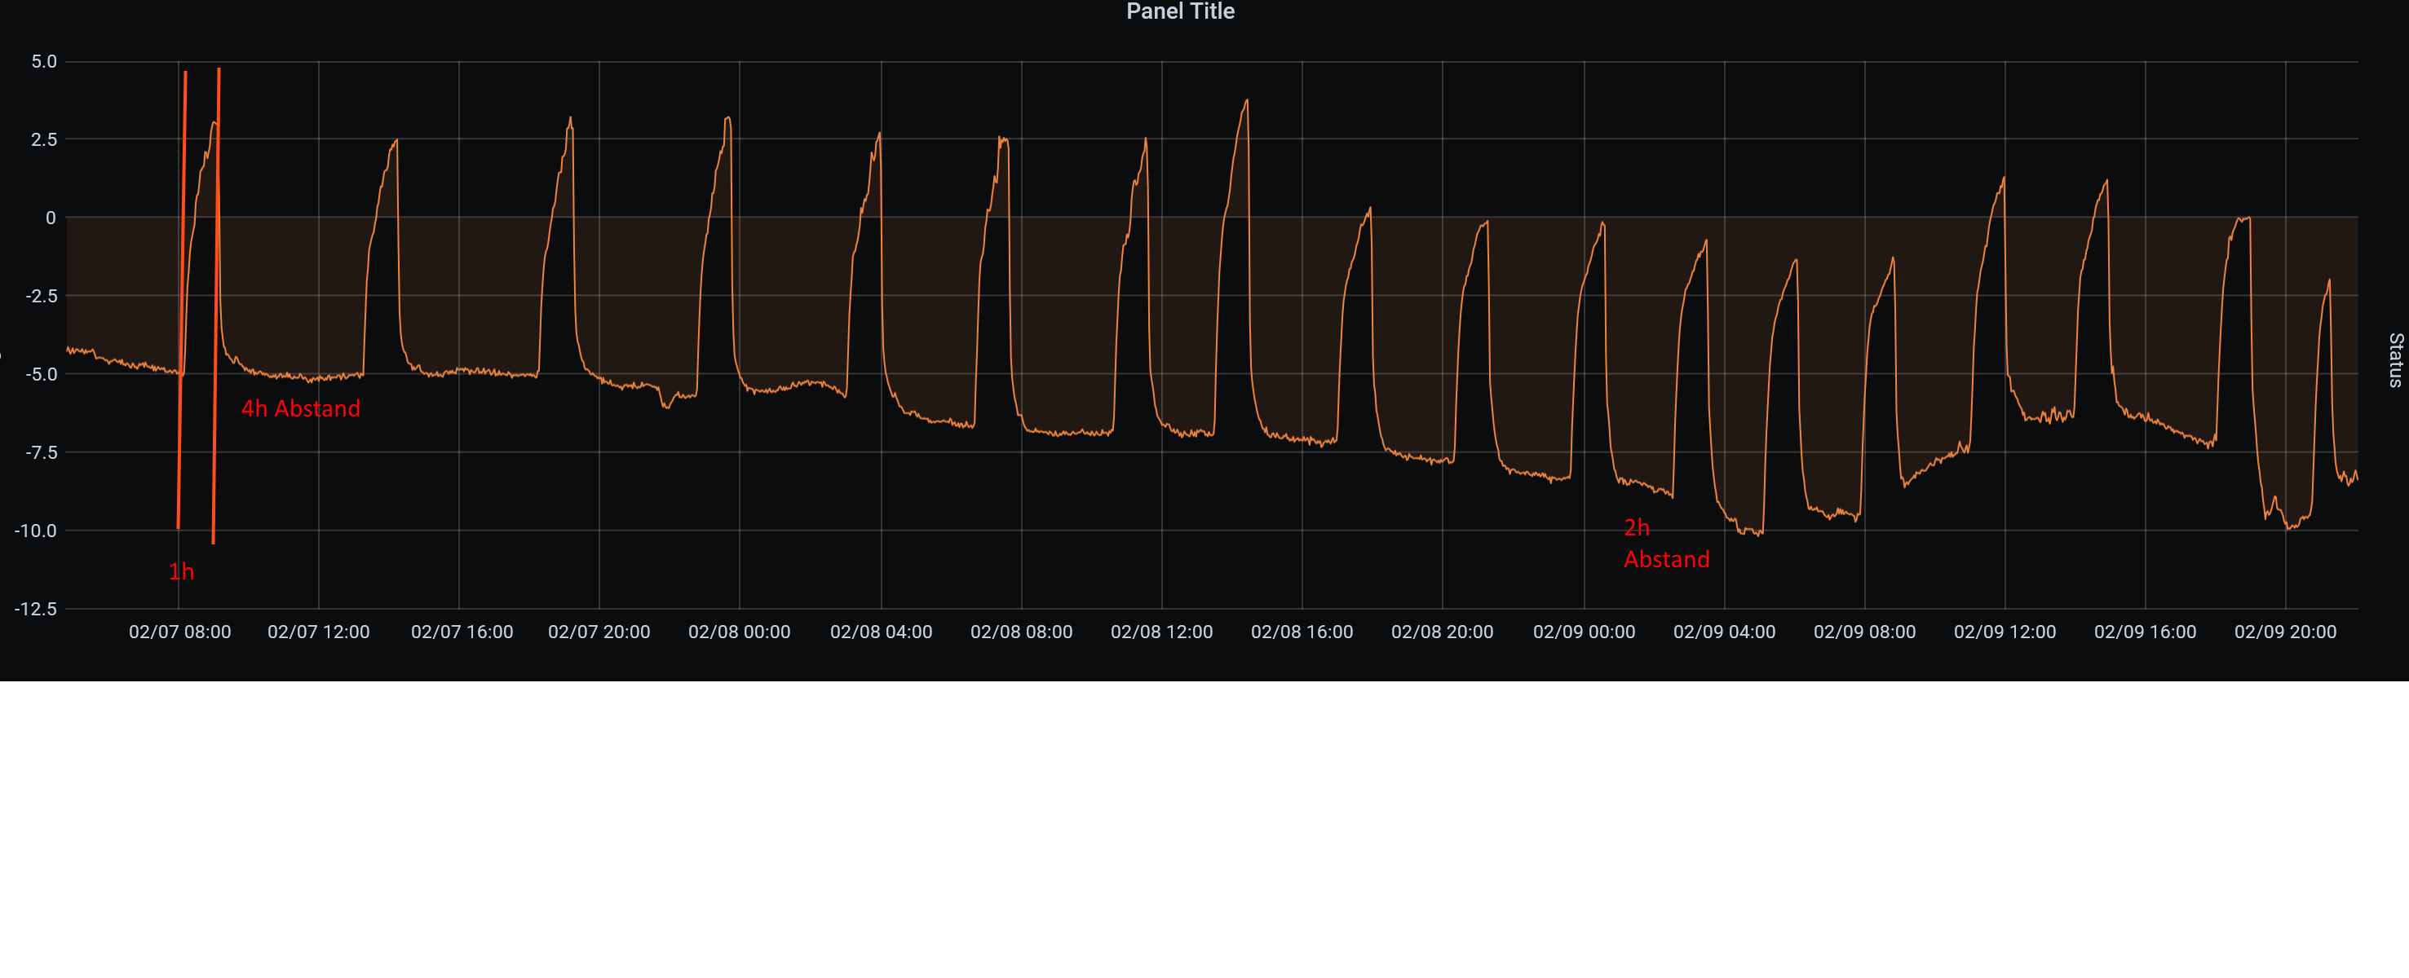Viewport: 2409px width, 978px height.
Task: Click the red '1h' annotation label
Action: [x=181, y=571]
